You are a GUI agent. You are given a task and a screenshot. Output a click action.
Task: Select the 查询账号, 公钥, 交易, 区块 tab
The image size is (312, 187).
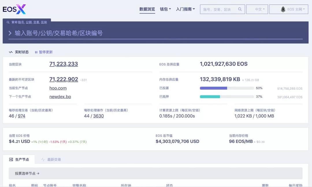coord(27,22)
